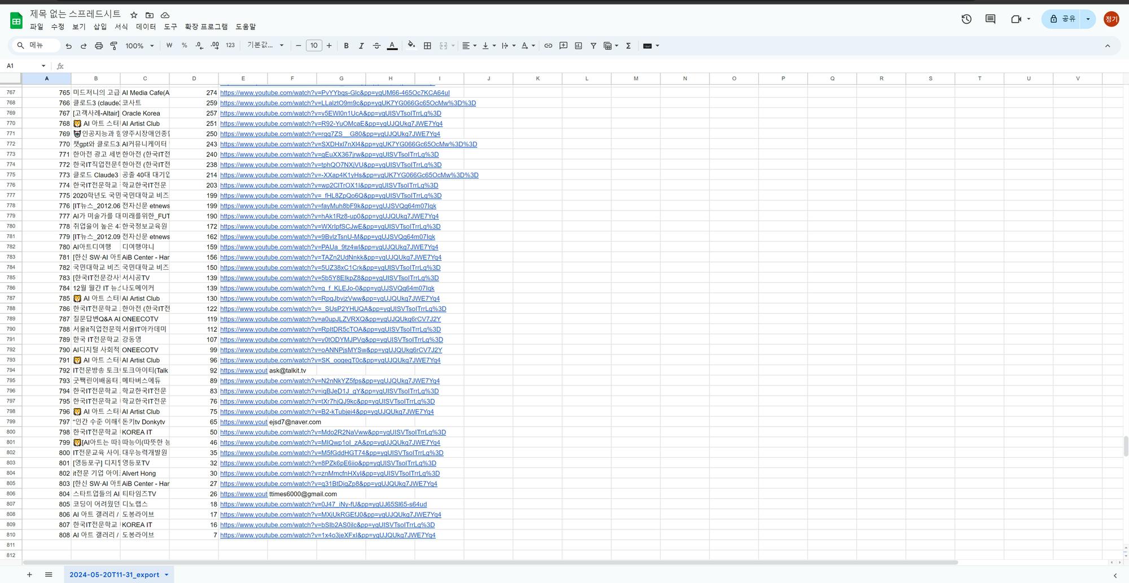Open the account avatar 정기

[1112, 19]
